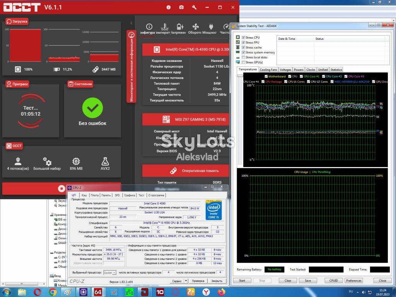Click the AIDA64 icon in taskbar
The height and width of the screenshot is (297, 396).
point(98,292)
